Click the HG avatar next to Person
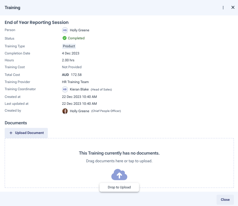 tap(65, 30)
